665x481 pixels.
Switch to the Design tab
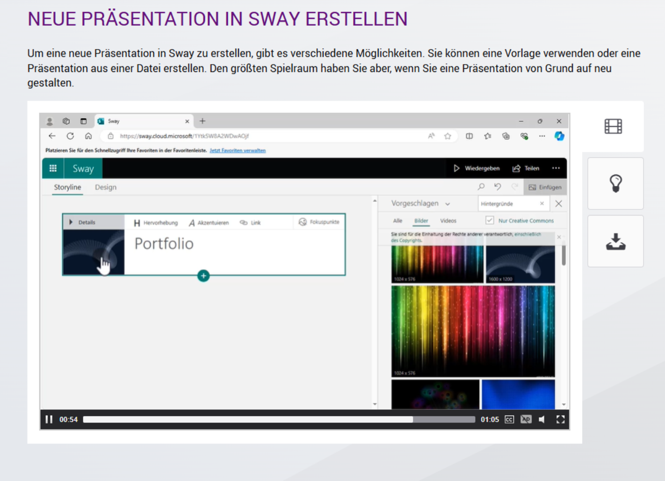tap(106, 187)
